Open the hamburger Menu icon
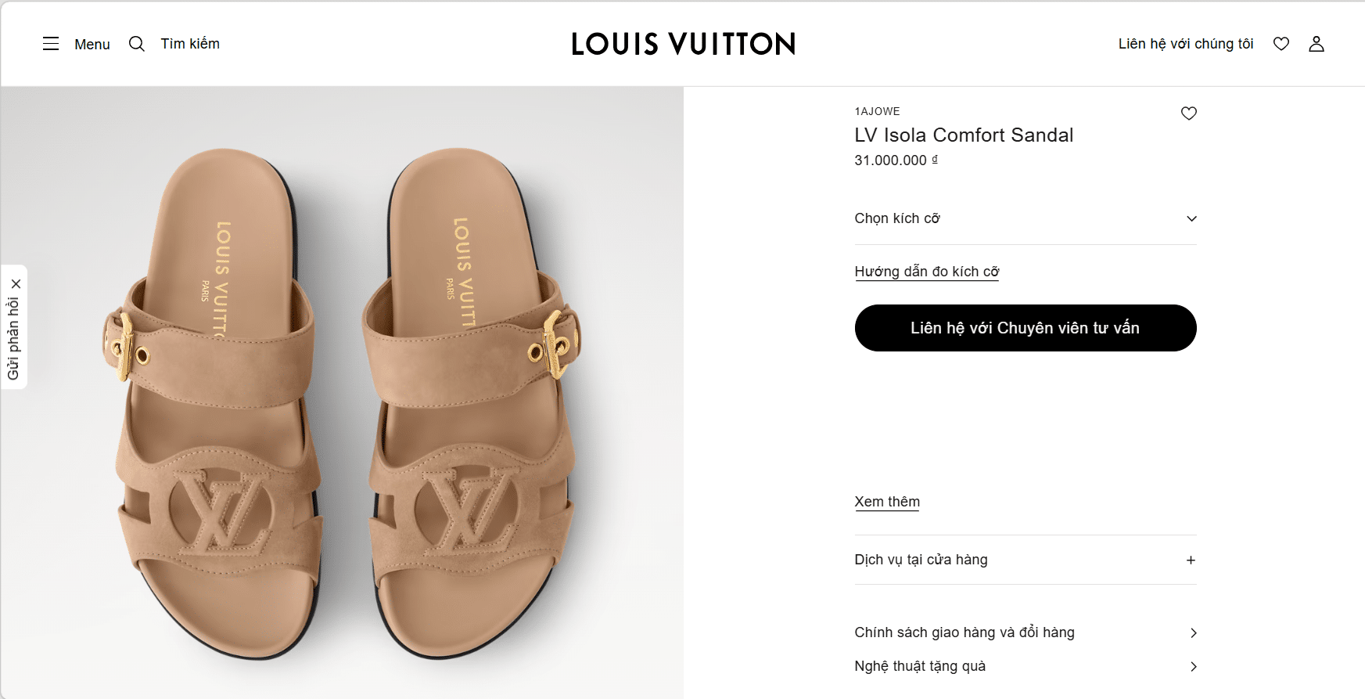The image size is (1365, 699). pyautogui.click(x=51, y=44)
